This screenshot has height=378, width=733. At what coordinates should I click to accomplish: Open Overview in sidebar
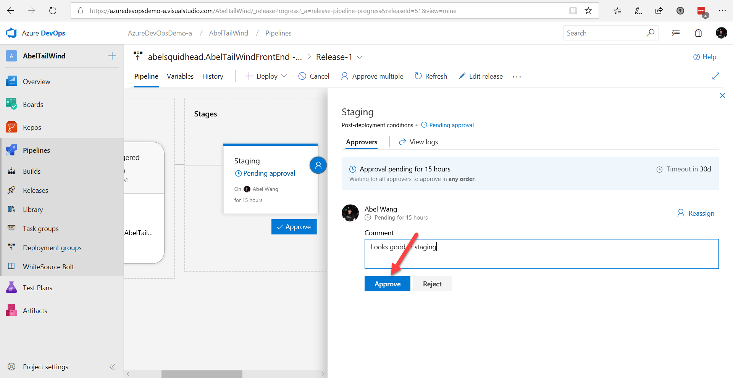[x=61, y=81]
